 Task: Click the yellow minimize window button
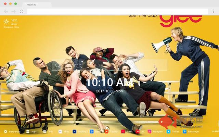coord(11,4)
